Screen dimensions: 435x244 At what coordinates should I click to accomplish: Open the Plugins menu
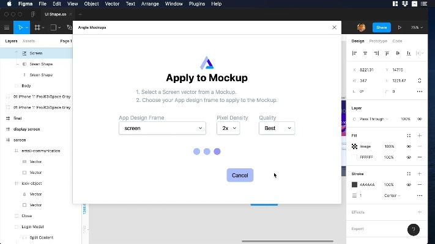coord(196,4)
